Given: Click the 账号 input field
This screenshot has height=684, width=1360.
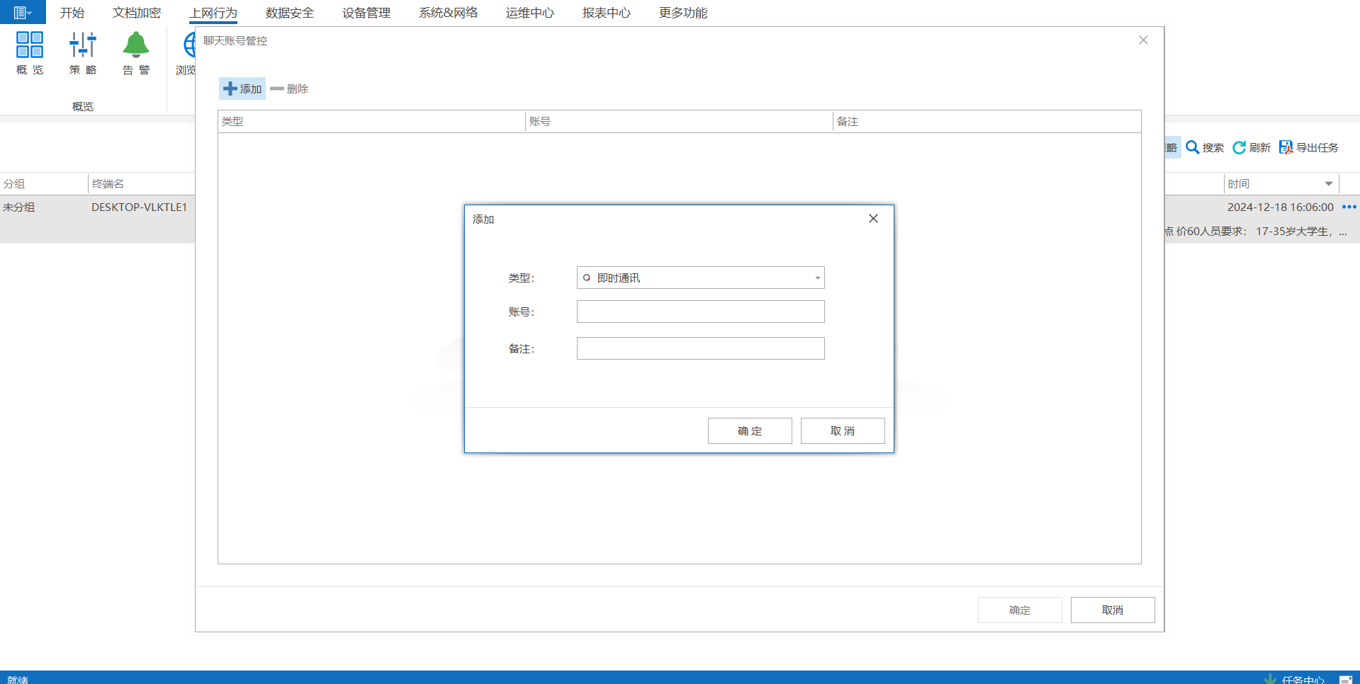Looking at the screenshot, I should 700,312.
